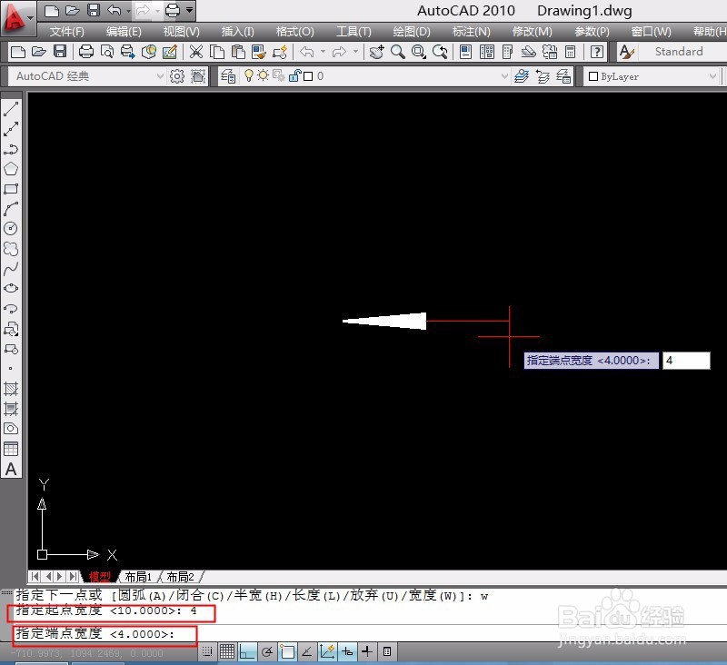
Task: Select the Ellipse tool
Action: tap(11, 288)
